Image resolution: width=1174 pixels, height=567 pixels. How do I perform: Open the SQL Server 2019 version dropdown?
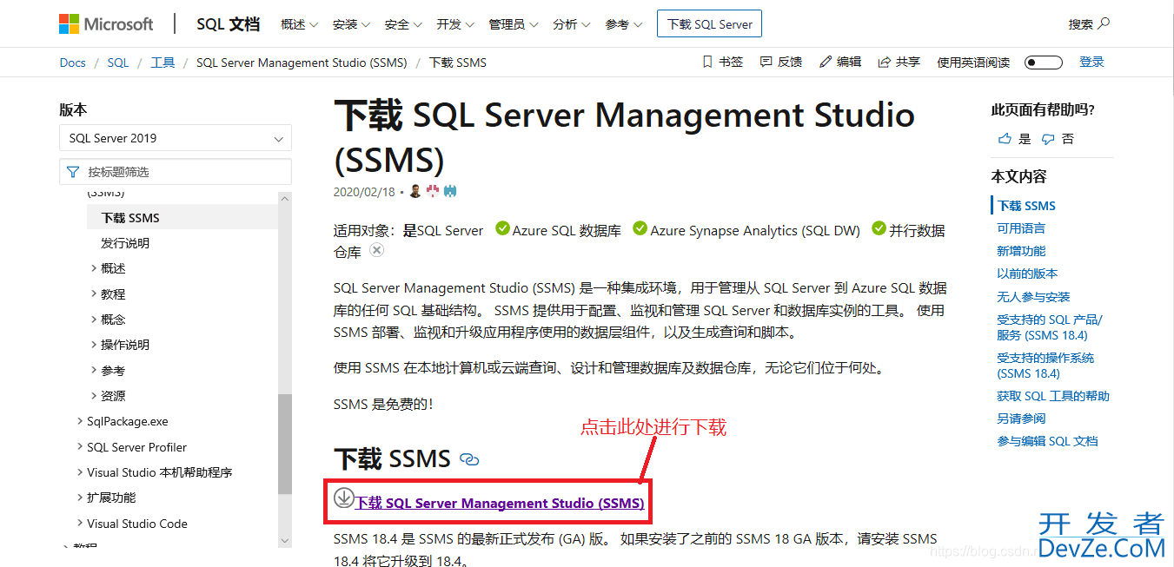pos(176,138)
